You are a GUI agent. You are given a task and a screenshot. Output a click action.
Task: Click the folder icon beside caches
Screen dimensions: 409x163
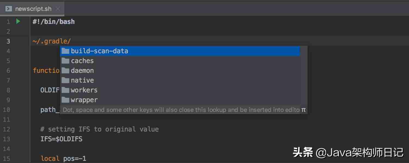(x=65, y=61)
